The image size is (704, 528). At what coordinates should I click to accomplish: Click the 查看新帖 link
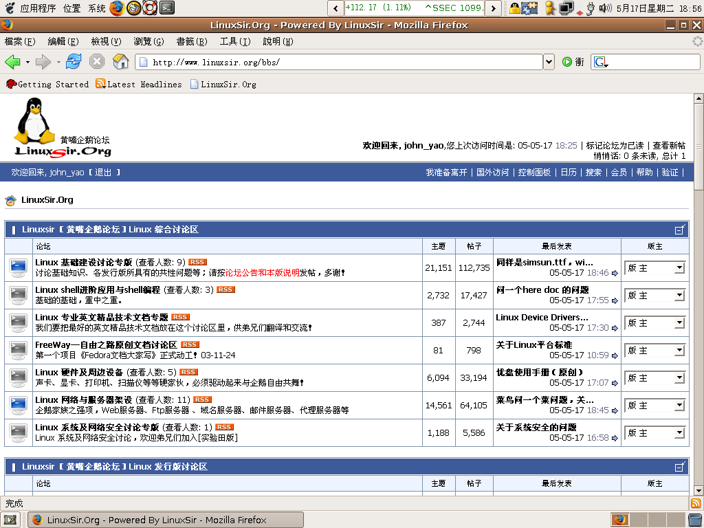tap(669, 146)
